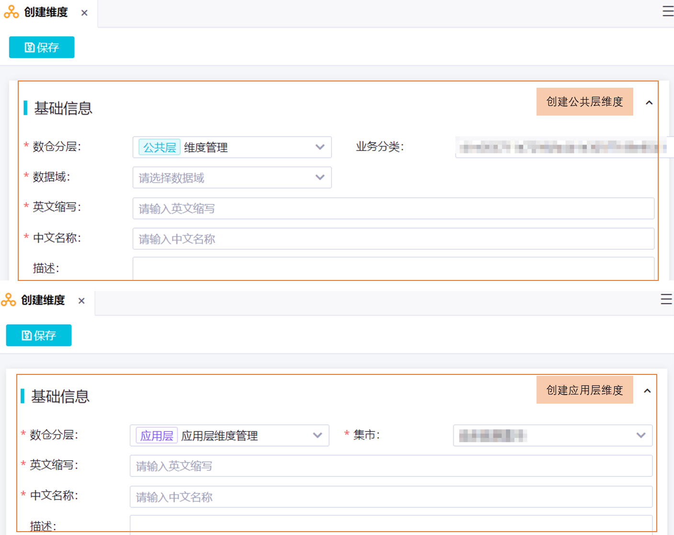674x535 pixels.
Task: Click the 应用层 tag in 数仓分层
Action: [157, 435]
